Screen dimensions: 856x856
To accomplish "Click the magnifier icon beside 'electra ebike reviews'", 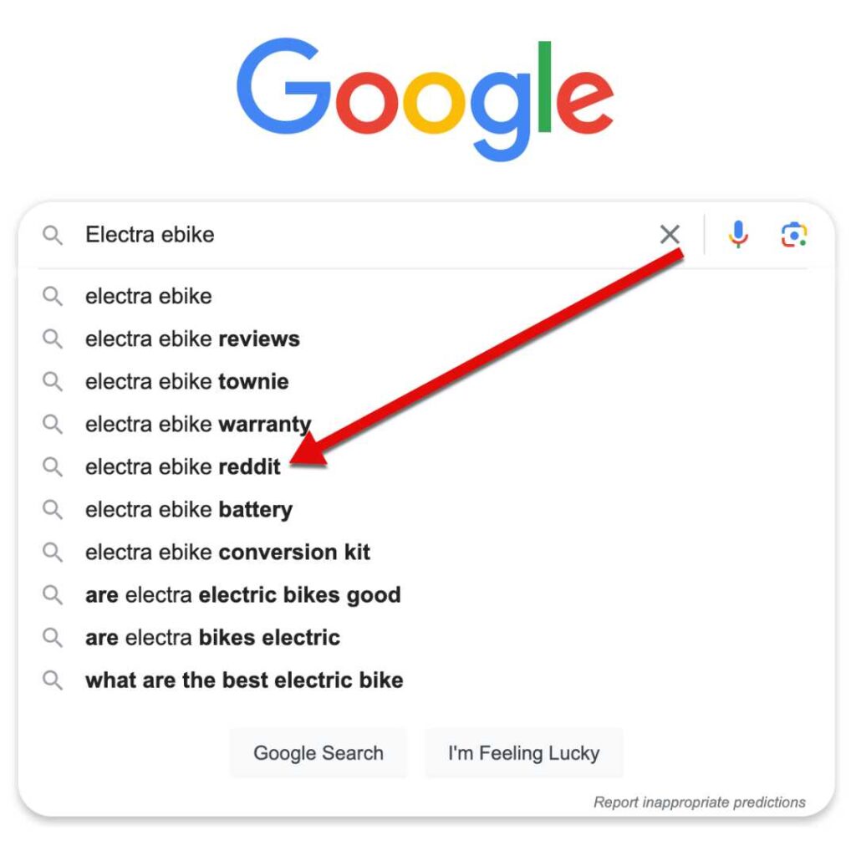I will pos(53,339).
